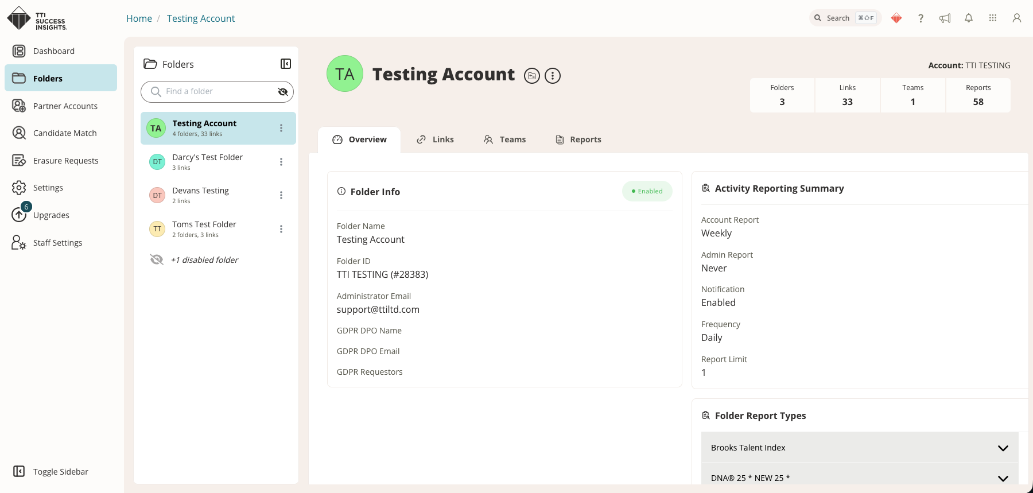The image size is (1033, 493).
Task: Click the Teams count card
Action: [913, 95]
